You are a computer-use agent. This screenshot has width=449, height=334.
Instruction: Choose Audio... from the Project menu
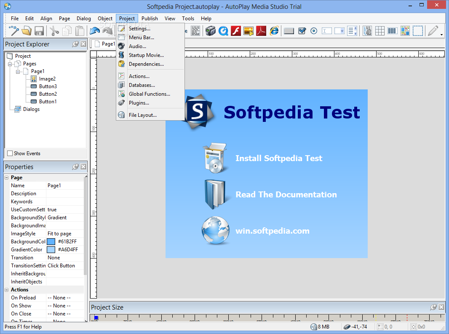tap(150, 46)
